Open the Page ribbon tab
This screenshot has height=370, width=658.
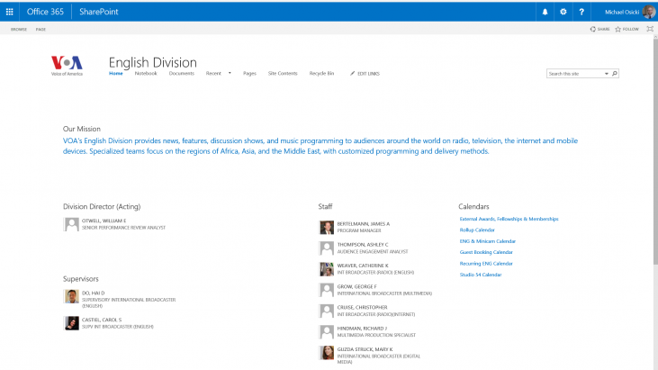(41, 30)
